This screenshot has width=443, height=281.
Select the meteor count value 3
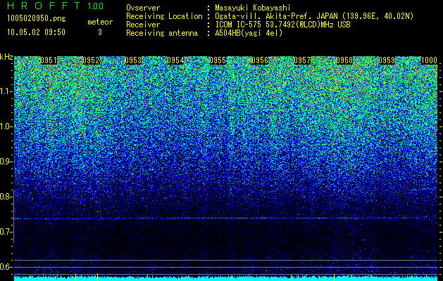100,32
